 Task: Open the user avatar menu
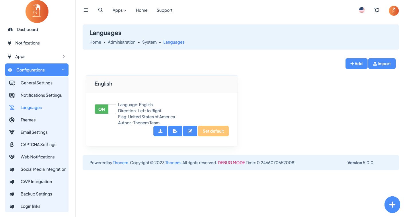(394, 11)
